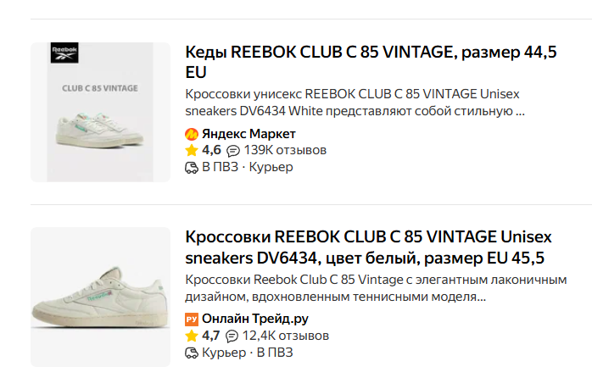Click the star rating icon beside 4,6
Screen dimensions: 592x378
coord(192,150)
